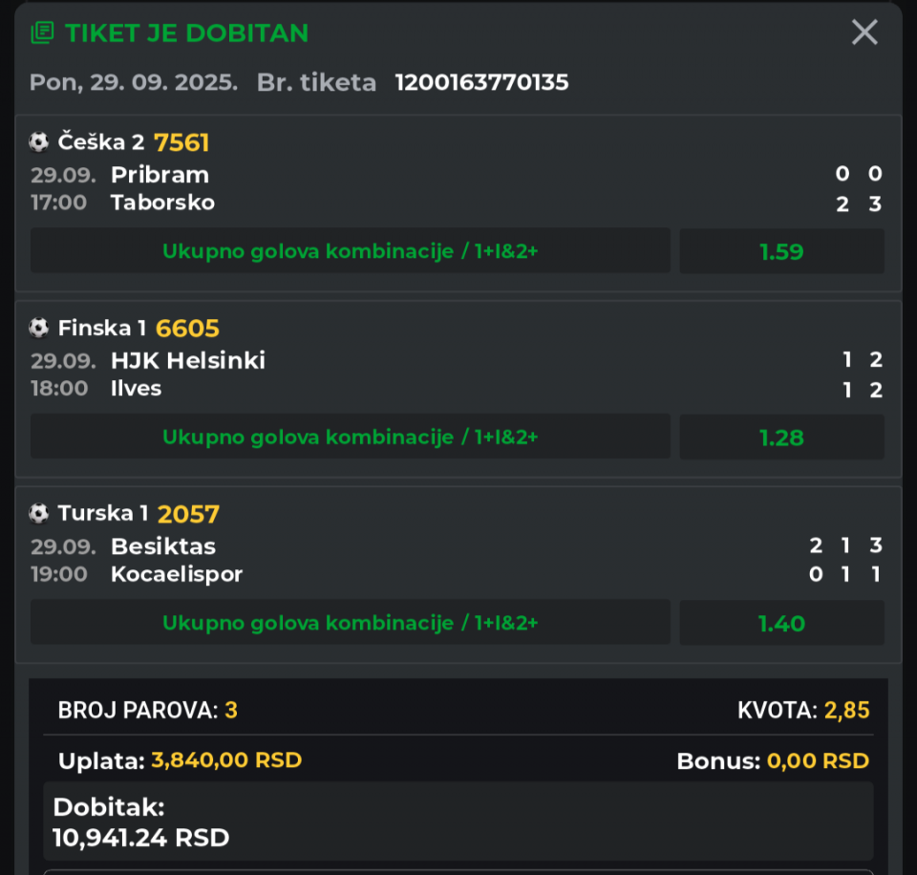This screenshot has height=875, width=917.
Task: Click the soccer ball icon for Finska 1
Action: [x=38, y=329]
